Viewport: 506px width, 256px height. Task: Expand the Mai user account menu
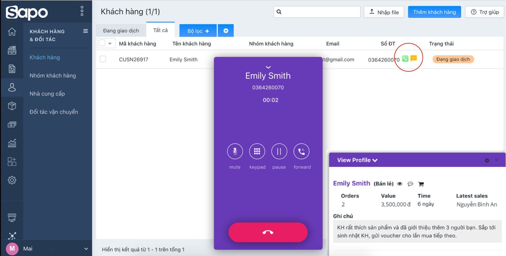pos(86,249)
